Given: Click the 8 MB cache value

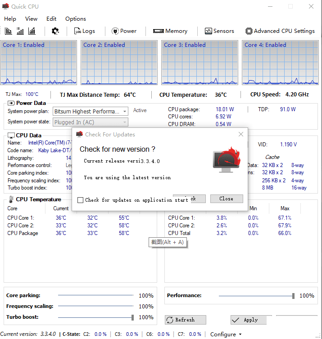Looking at the screenshot, I should pyautogui.click(x=268, y=188).
